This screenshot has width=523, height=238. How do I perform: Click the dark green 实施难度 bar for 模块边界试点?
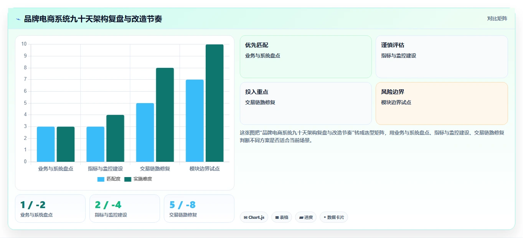point(214,103)
